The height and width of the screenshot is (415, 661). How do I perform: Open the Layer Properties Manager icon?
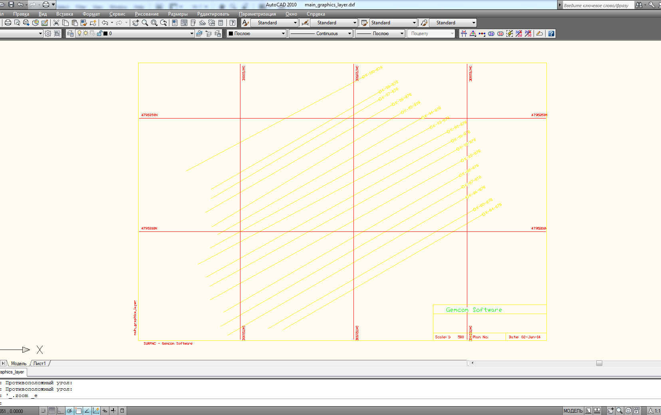pos(70,34)
